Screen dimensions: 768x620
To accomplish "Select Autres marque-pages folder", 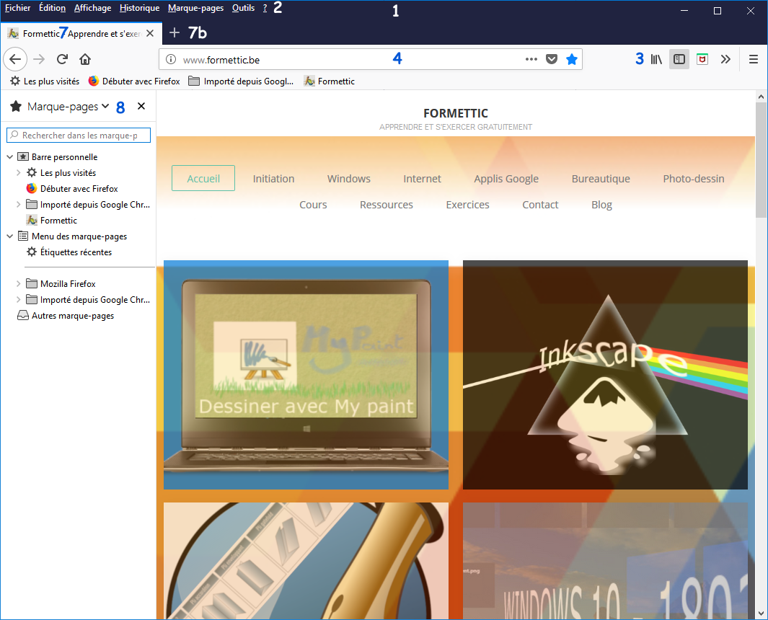I will (73, 315).
